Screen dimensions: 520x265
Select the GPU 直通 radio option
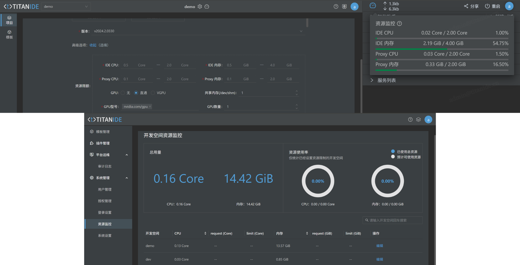(136, 93)
